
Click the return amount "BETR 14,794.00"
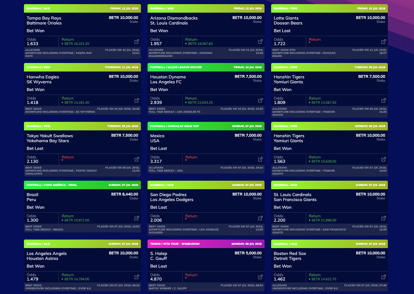(77, 279)
